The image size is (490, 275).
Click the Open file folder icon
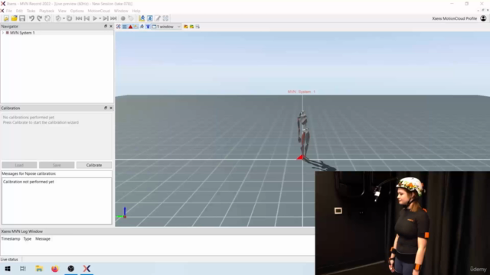[x=14, y=18]
